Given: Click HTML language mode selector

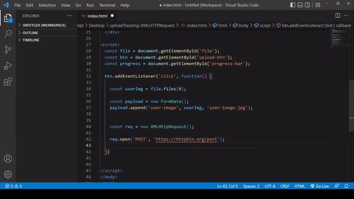Looking at the screenshot, I should [300, 186].
